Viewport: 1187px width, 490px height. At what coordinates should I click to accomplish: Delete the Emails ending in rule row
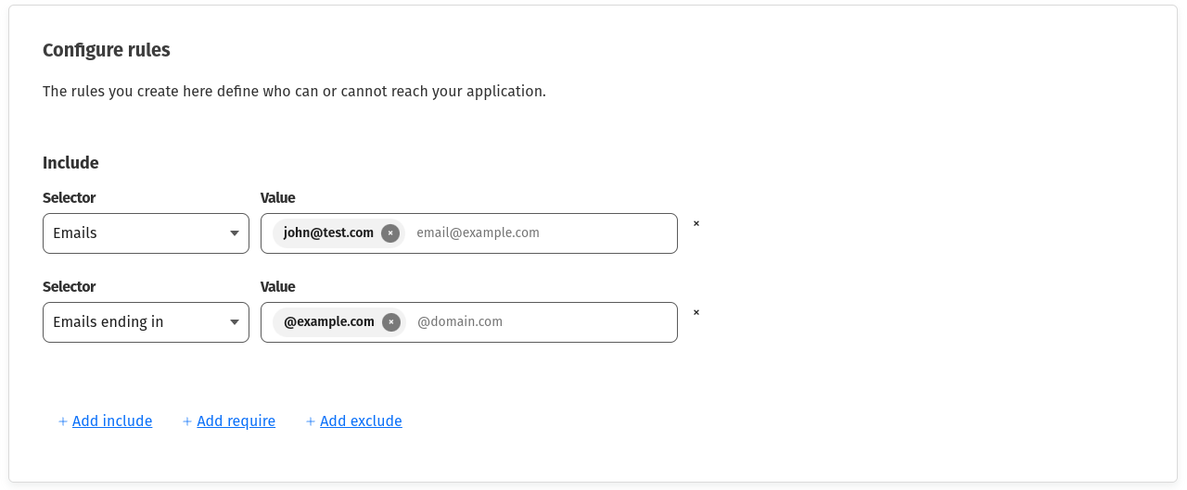point(696,312)
